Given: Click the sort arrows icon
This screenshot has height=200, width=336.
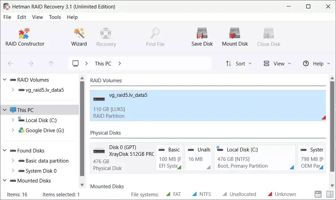Looking at the screenshot, I should [229, 63].
